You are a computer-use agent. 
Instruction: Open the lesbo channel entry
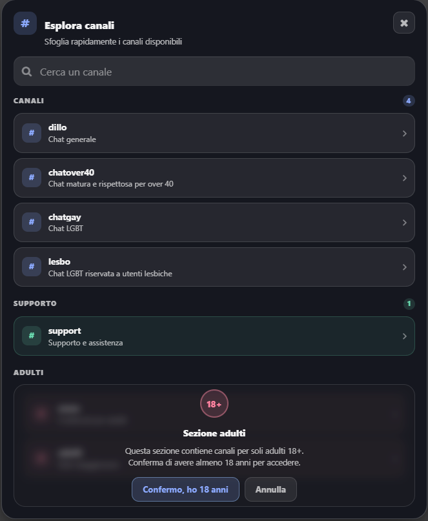[214, 267]
